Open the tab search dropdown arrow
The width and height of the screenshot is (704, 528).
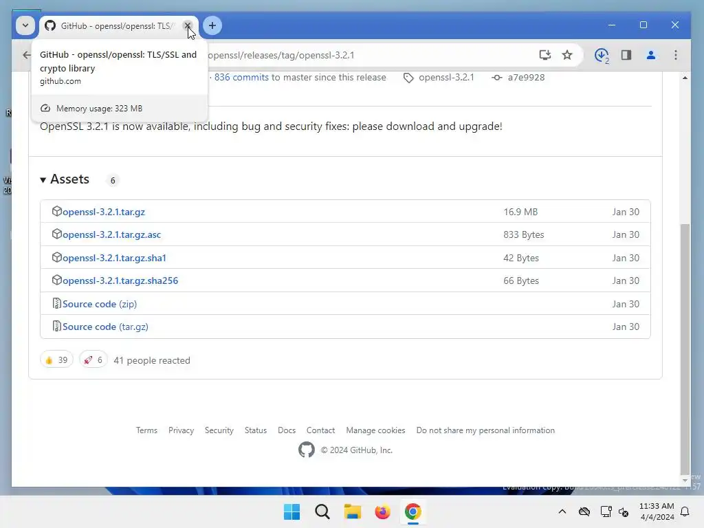(x=25, y=25)
